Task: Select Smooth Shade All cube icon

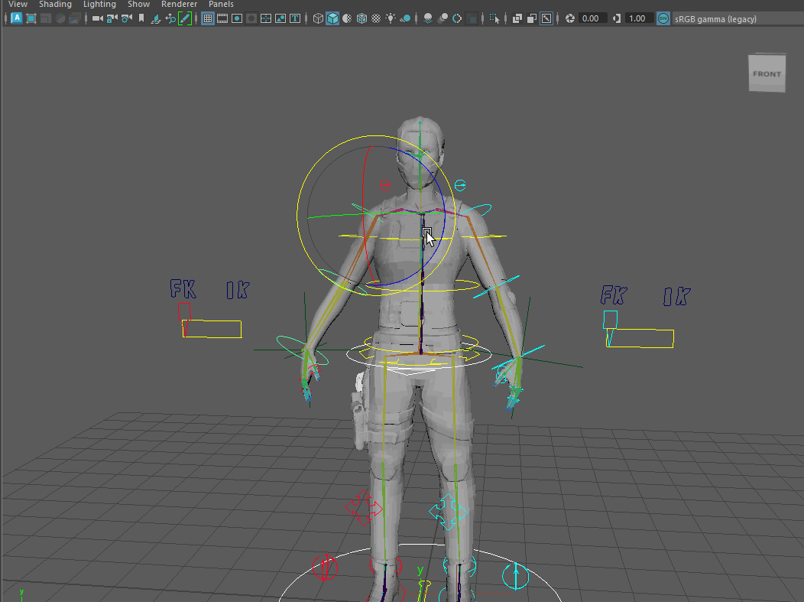Action: (x=332, y=18)
